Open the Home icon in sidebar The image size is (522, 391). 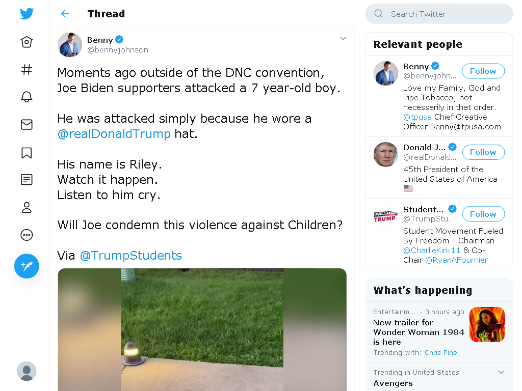click(27, 42)
